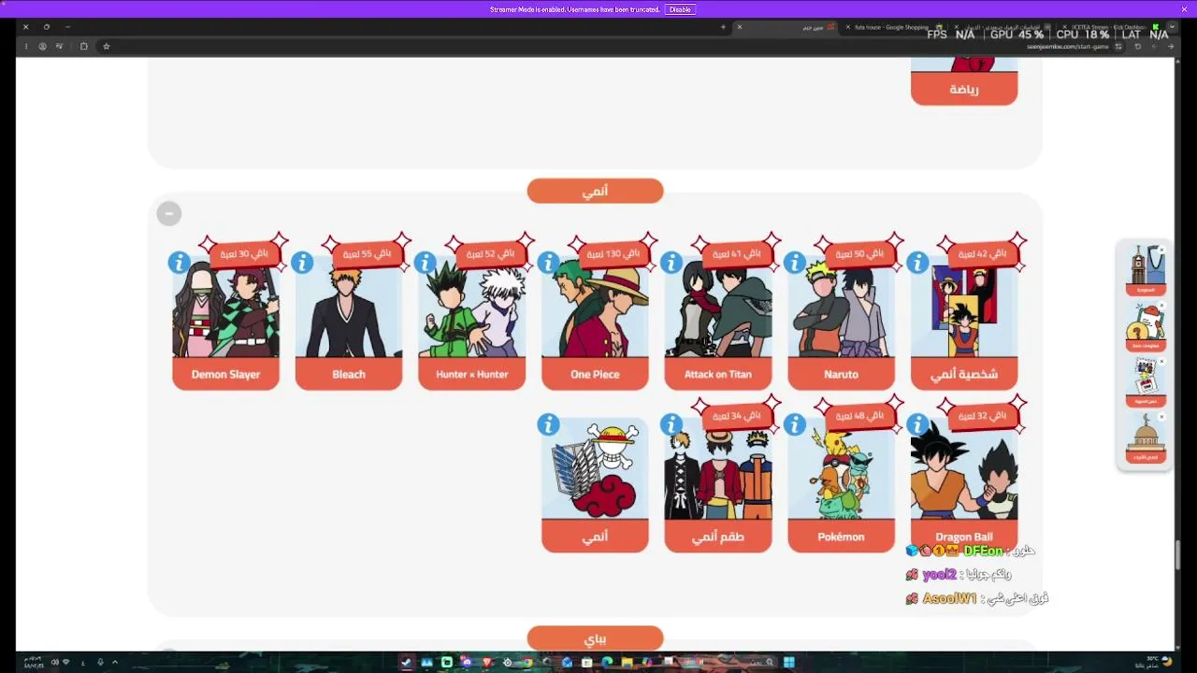
Task: Open Attack on Titan info icon
Action: click(x=671, y=263)
